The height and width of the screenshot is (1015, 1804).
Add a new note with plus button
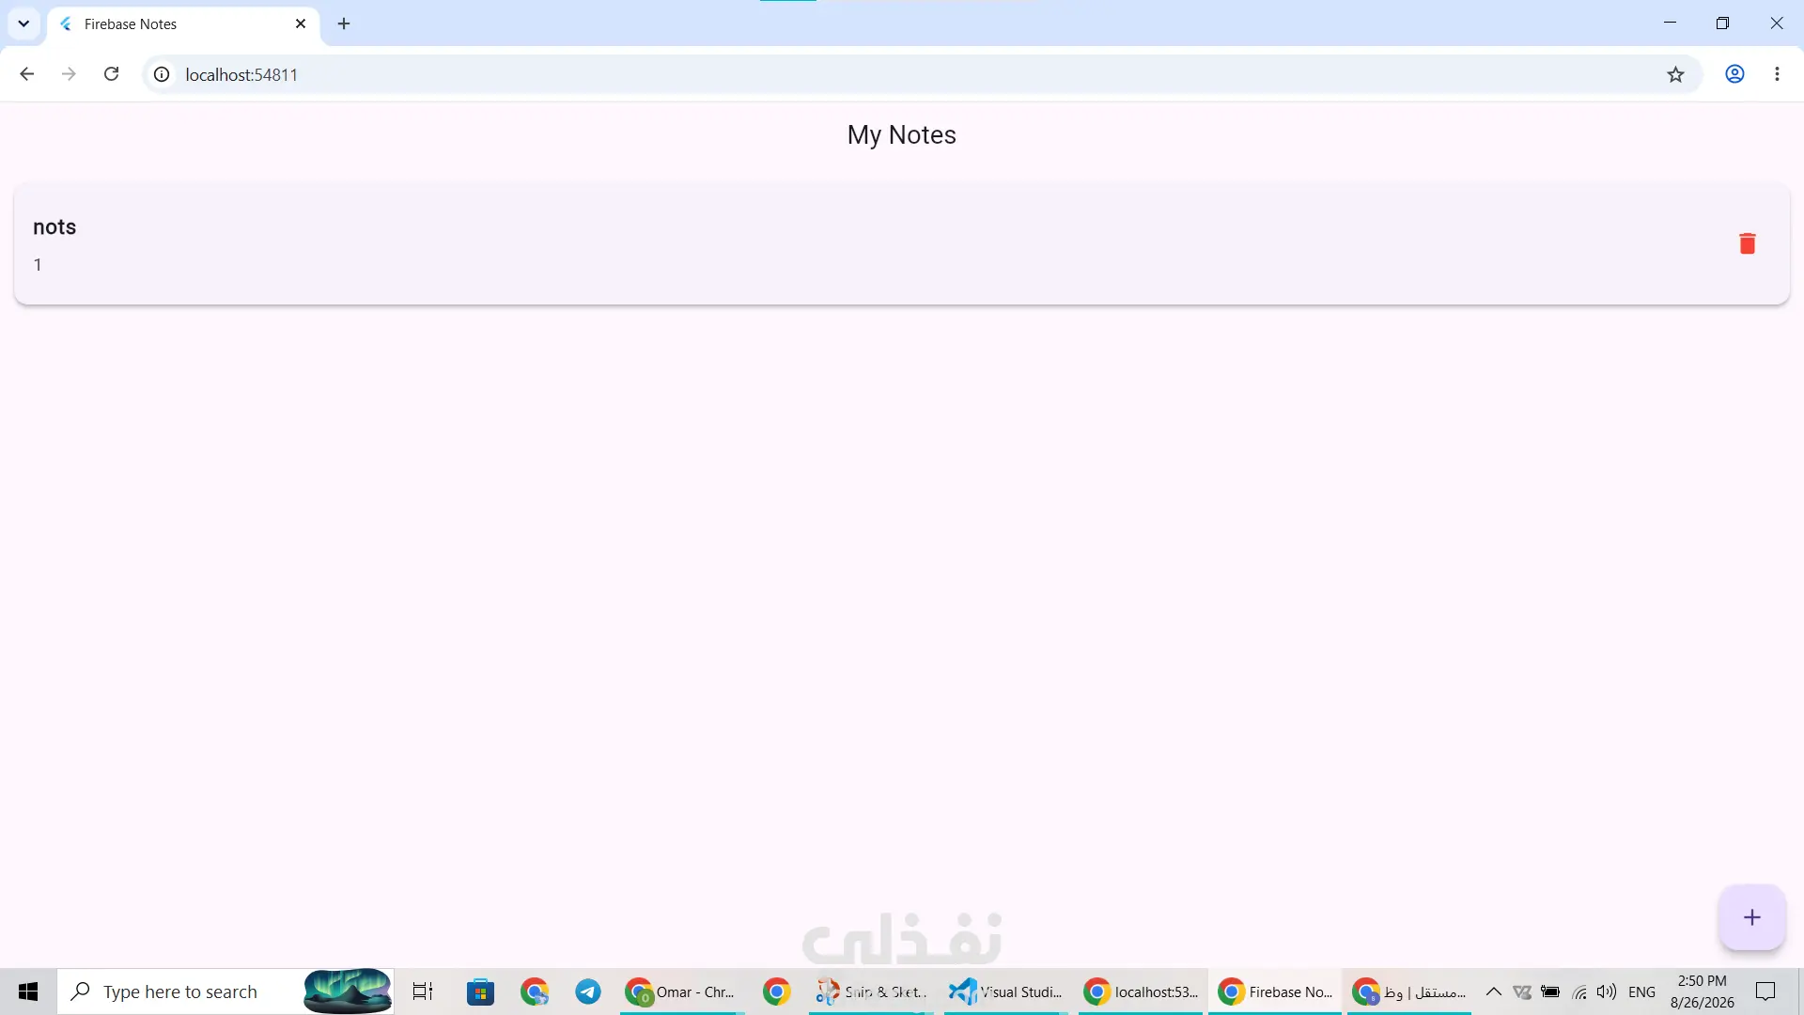point(1751,917)
